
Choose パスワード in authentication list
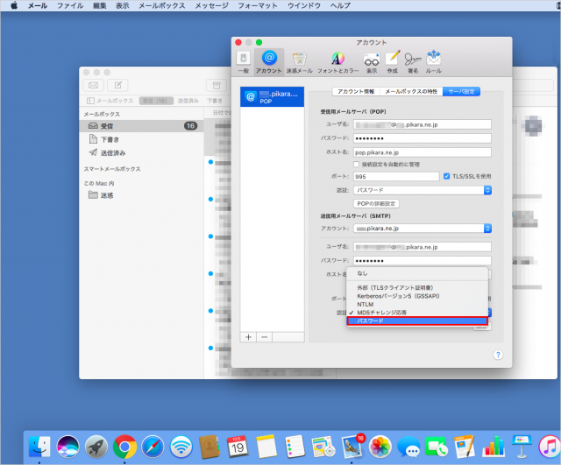[417, 321]
